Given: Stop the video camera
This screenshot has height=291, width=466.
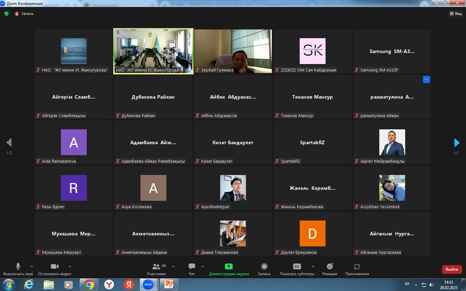Looking at the screenshot, I should tap(55, 269).
